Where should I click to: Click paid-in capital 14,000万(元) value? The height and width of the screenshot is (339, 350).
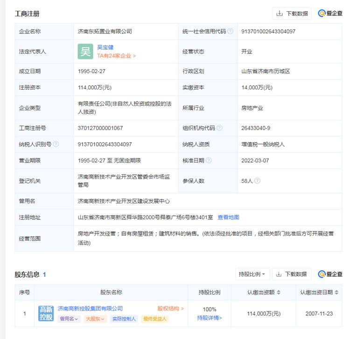tap(257, 87)
